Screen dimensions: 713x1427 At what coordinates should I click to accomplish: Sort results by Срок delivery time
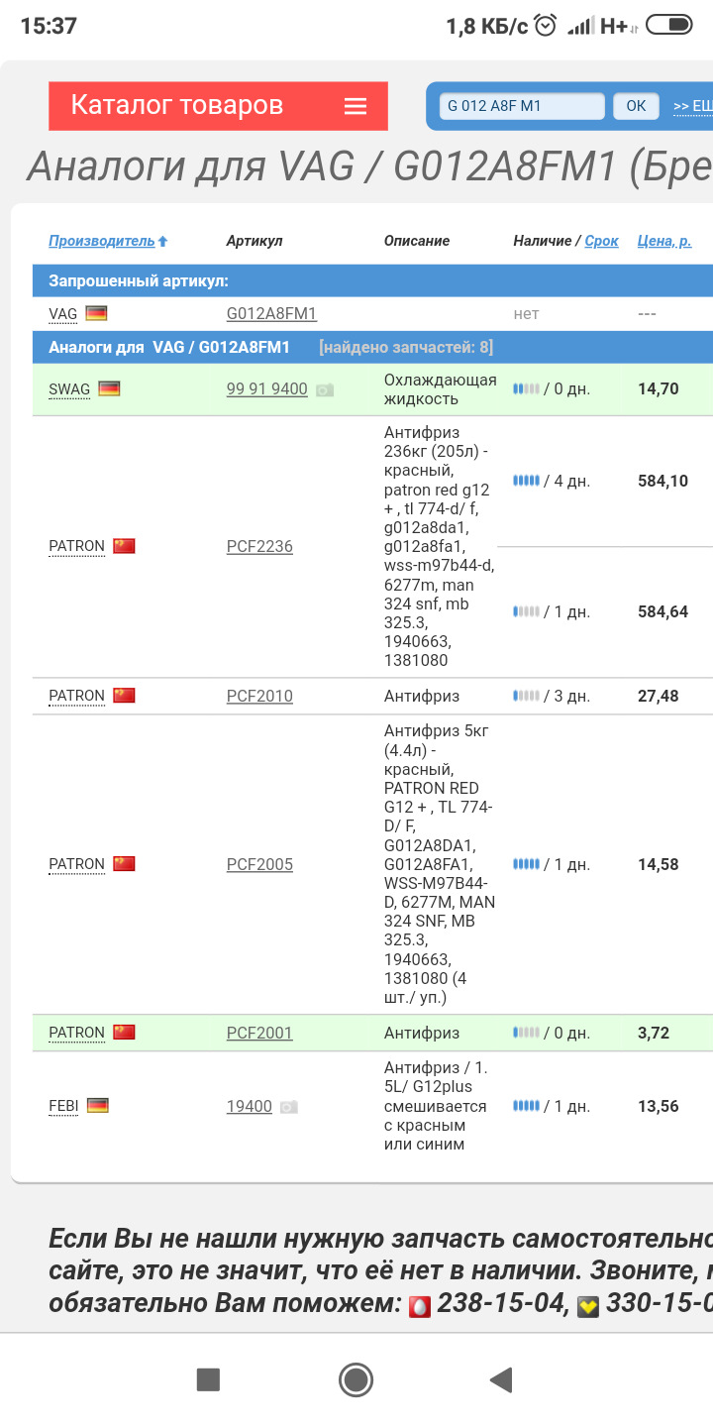pyautogui.click(x=601, y=241)
